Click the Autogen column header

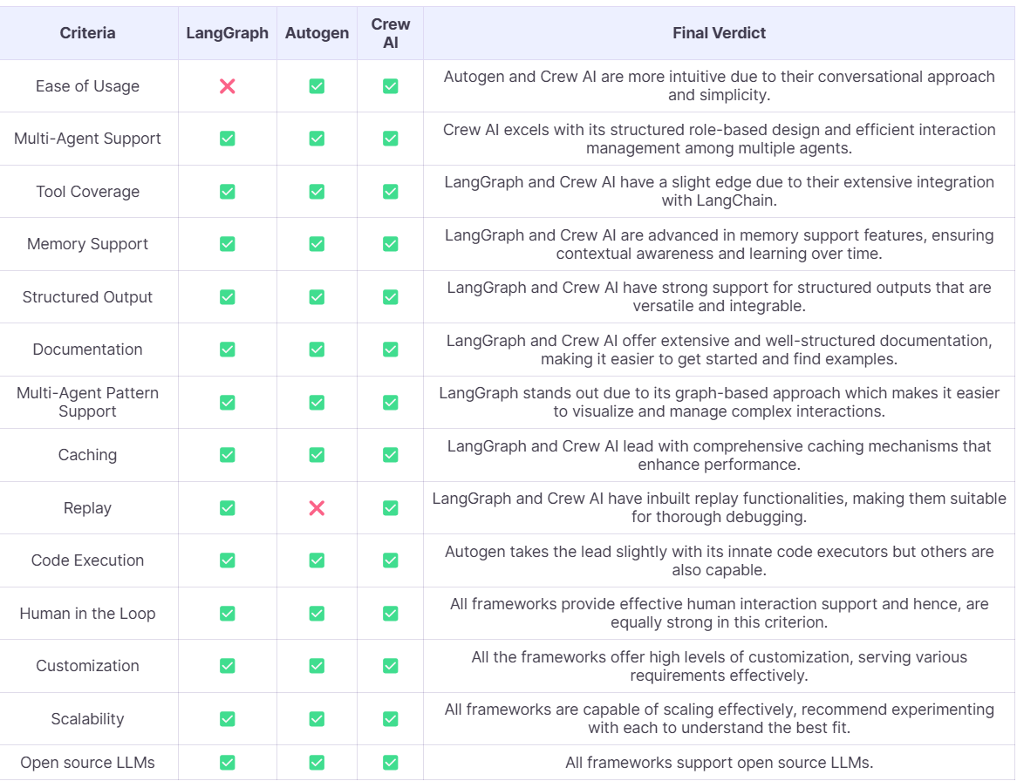point(317,33)
